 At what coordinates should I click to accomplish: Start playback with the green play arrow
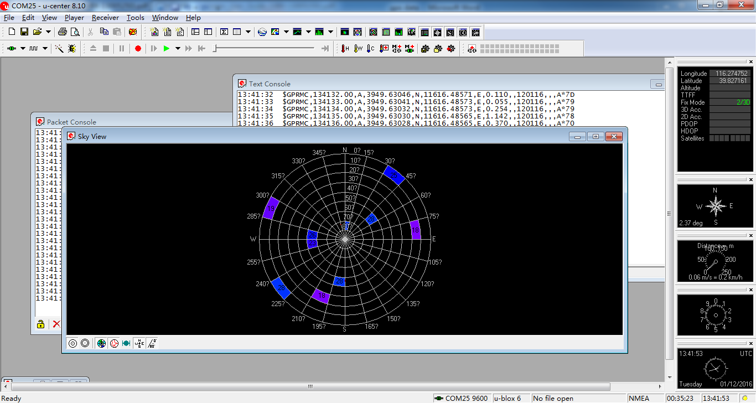pyautogui.click(x=166, y=49)
